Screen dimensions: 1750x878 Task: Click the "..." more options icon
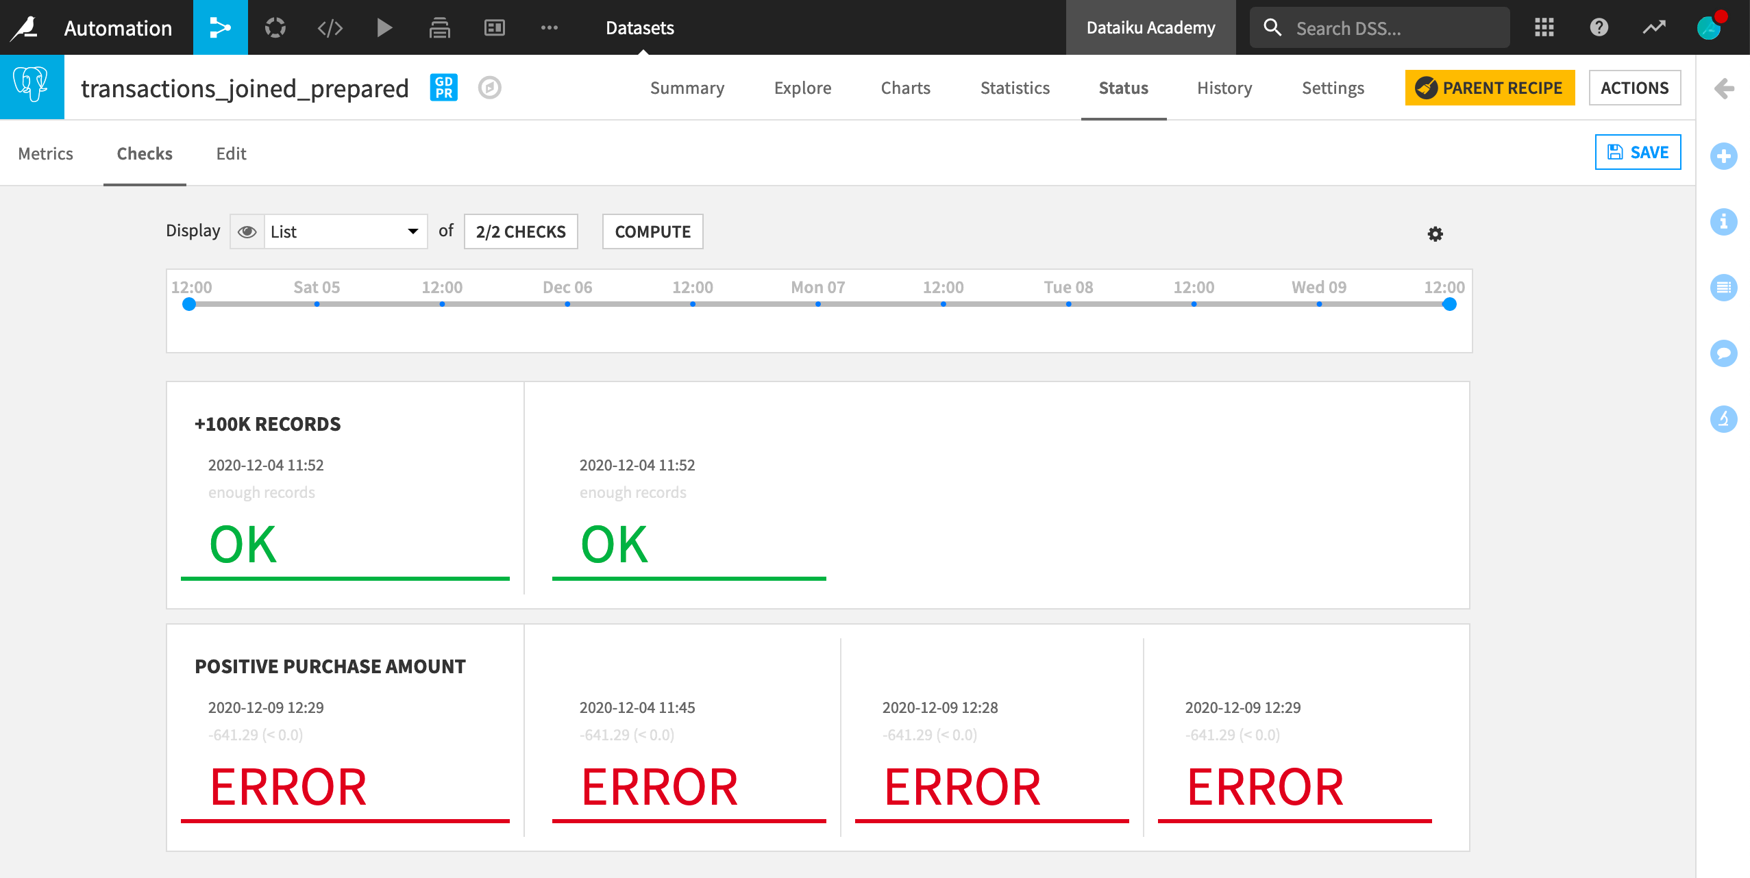click(x=550, y=27)
